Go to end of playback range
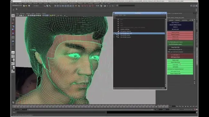Screen dimensions: 209x117 (x=196, y=106)
